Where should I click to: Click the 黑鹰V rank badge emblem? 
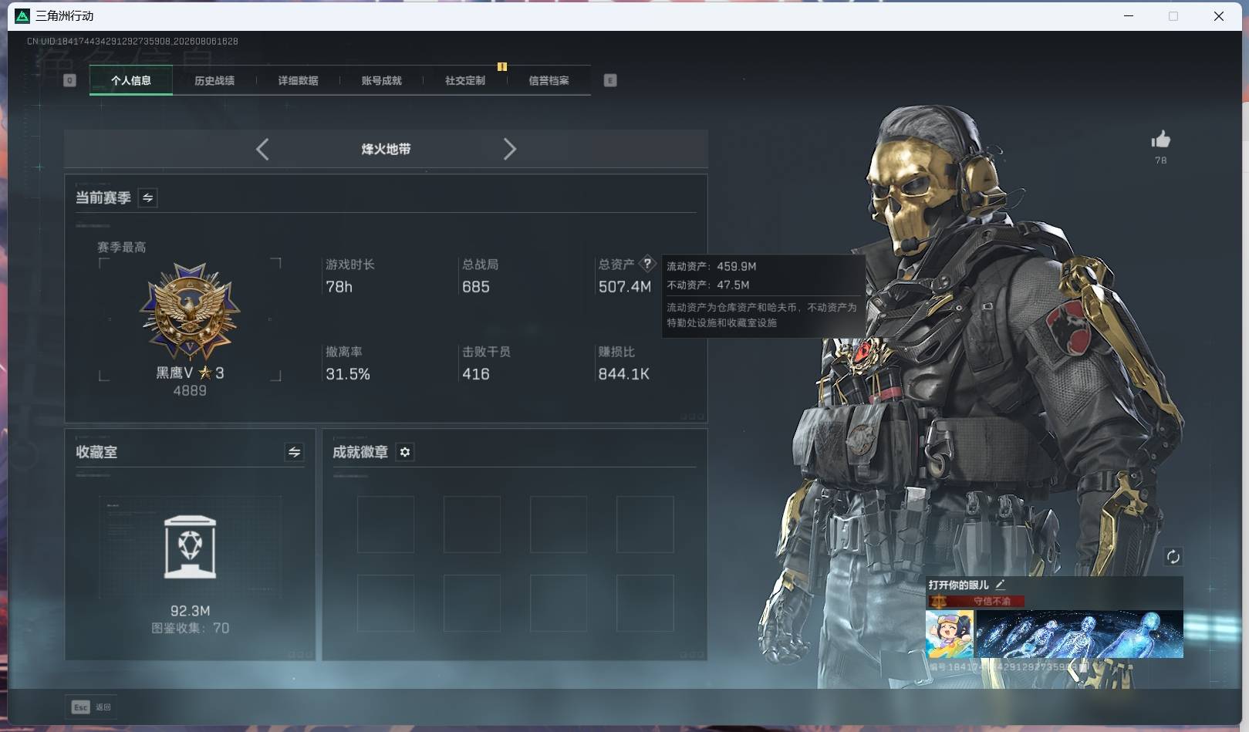pyautogui.click(x=190, y=312)
